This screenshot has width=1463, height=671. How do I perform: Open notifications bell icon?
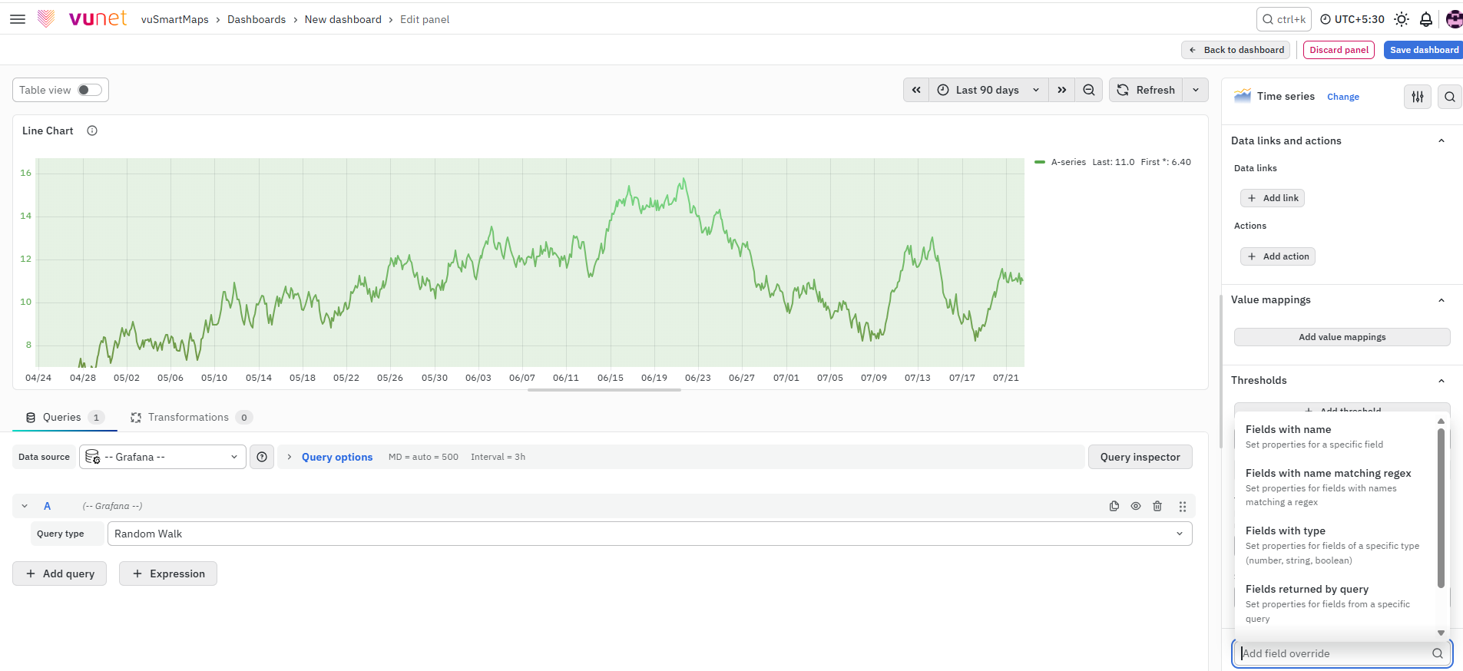click(1426, 19)
